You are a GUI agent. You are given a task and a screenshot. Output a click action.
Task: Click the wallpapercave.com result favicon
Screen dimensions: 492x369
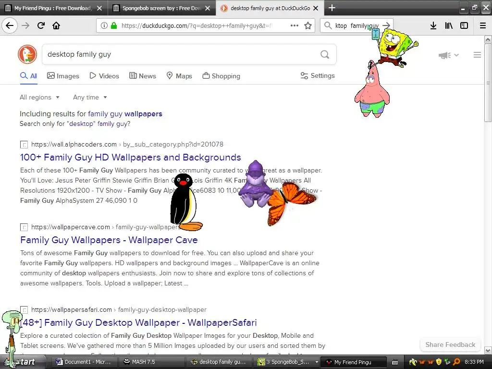point(24,227)
